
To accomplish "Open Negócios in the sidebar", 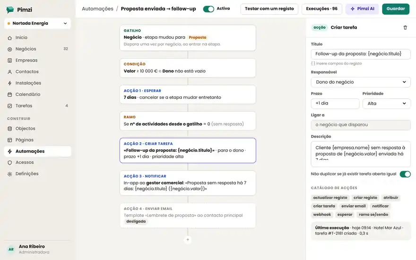I will tap(37, 49).
